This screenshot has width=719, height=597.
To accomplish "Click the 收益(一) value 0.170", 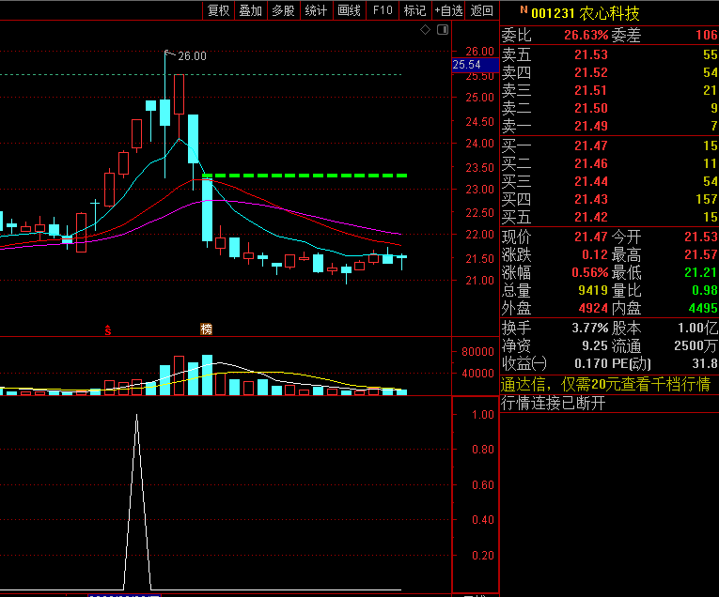I will (591, 364).
